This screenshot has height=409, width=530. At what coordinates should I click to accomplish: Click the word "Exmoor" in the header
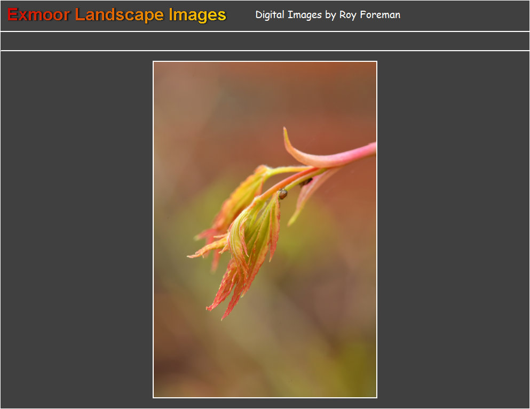38,15
